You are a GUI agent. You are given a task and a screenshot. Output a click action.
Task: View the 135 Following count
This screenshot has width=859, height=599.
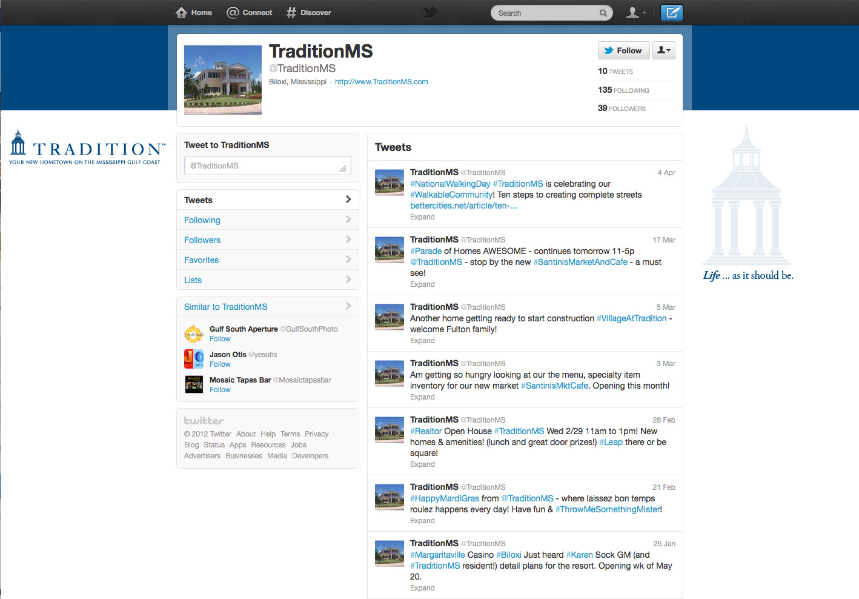click(623, 90)
